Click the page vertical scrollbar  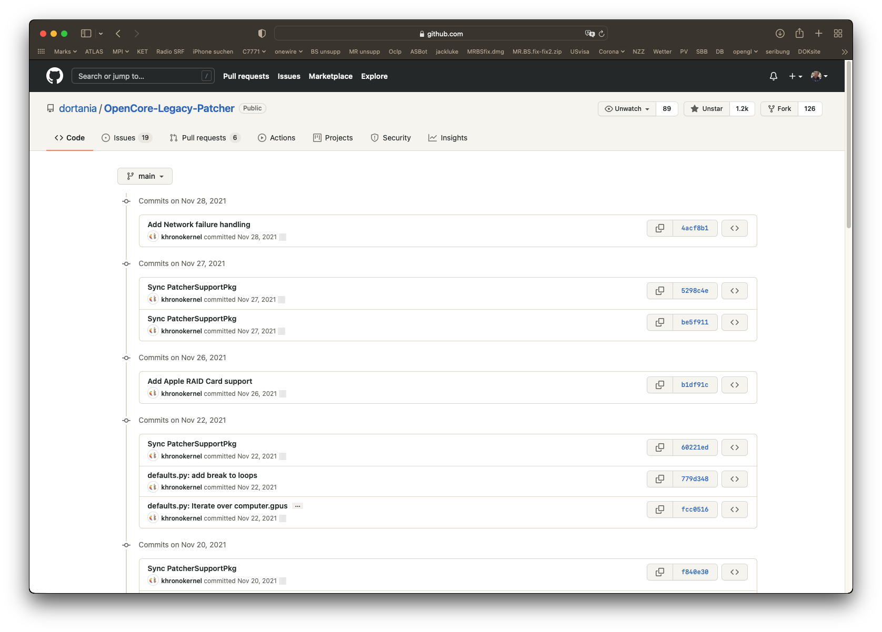click(848, 145)
